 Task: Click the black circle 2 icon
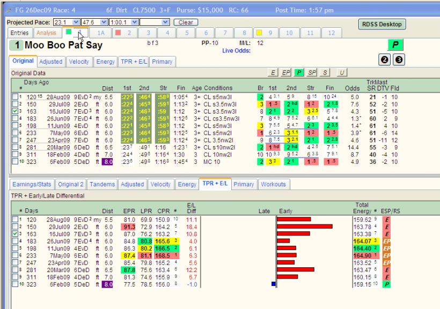384,59
